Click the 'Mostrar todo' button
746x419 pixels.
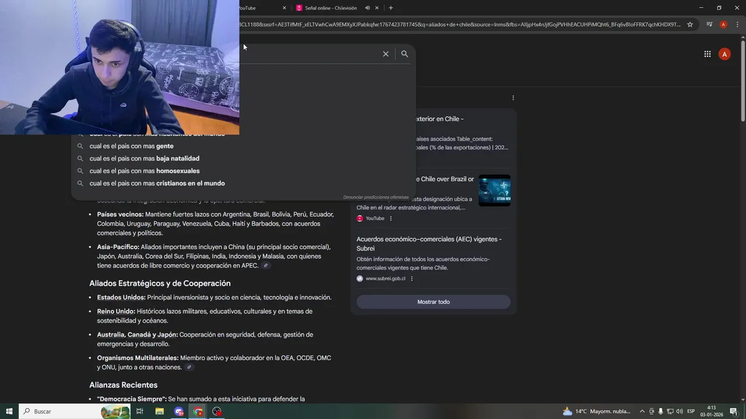coord(434,302)
